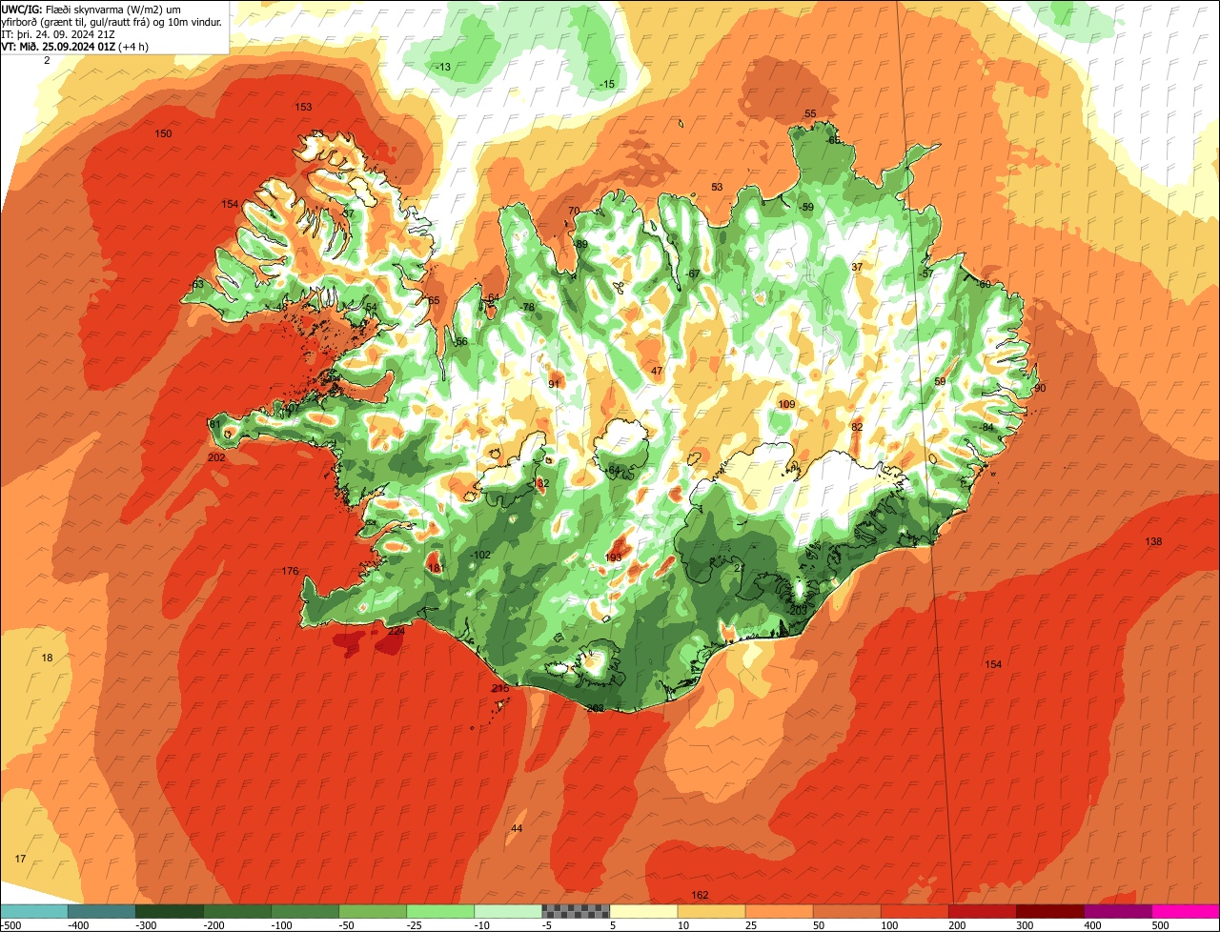Click the -500 legend label
Screen dimensions: 1220x932
tap(11, 925)
